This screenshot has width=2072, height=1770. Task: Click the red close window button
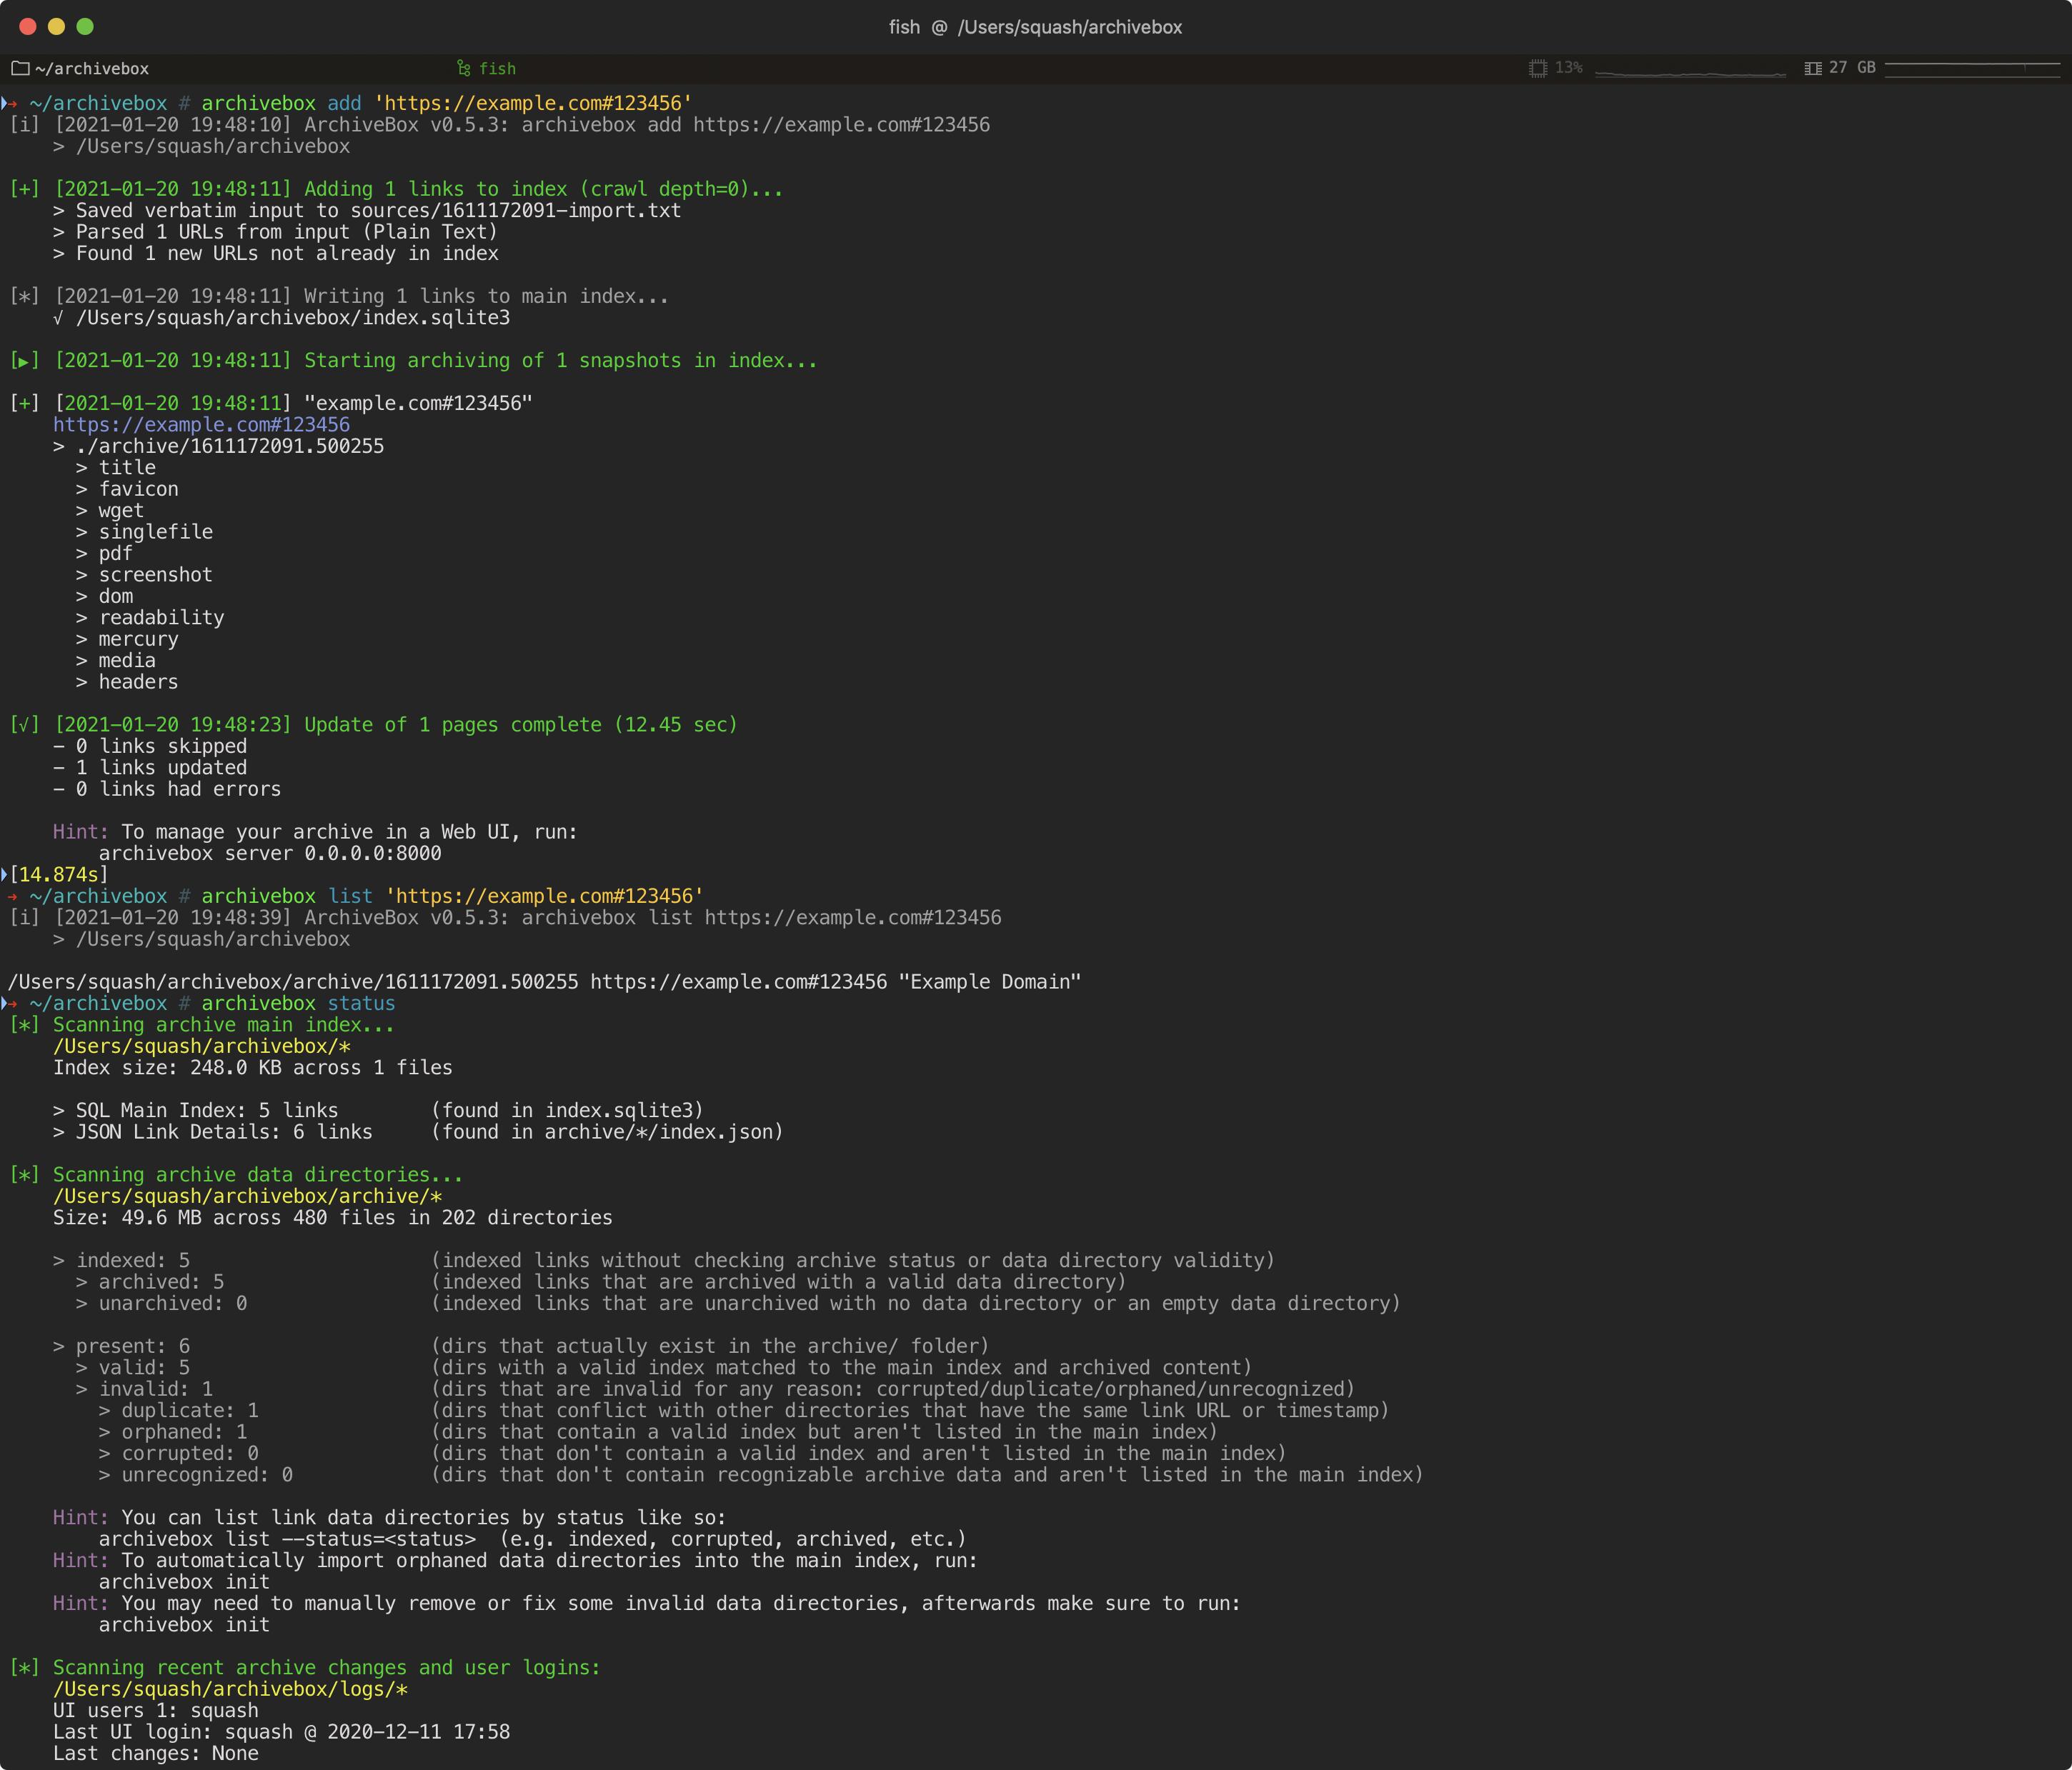(x=28, y=27)
